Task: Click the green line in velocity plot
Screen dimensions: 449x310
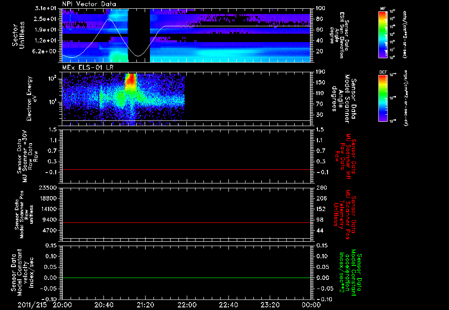Action: pyautogui.click(x=186, y=278)
